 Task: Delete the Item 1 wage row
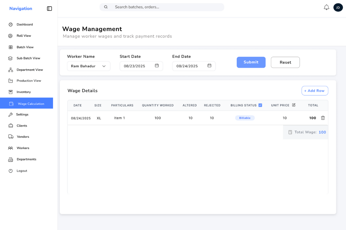323,118
